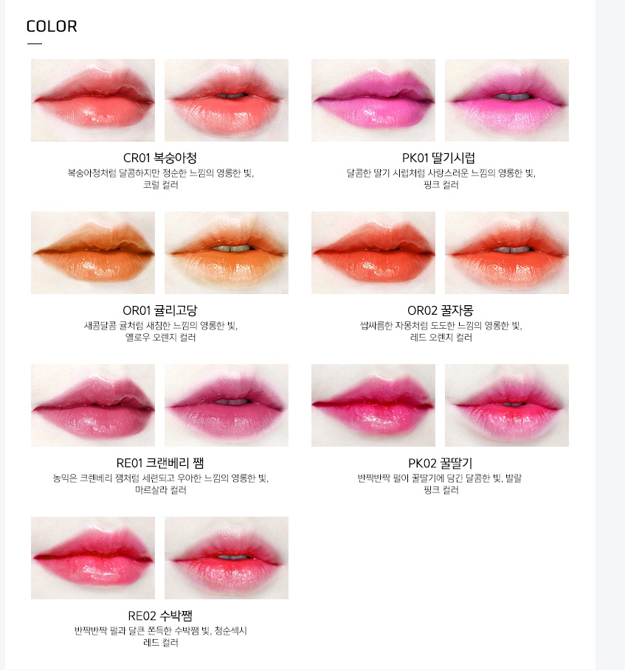Select the OR02 꿀자몽 shade title
This screenshot has height=670, width=625.
coord(441,310)
